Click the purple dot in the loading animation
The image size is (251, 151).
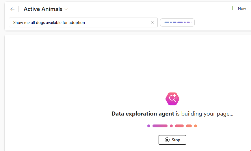(149, 126)
